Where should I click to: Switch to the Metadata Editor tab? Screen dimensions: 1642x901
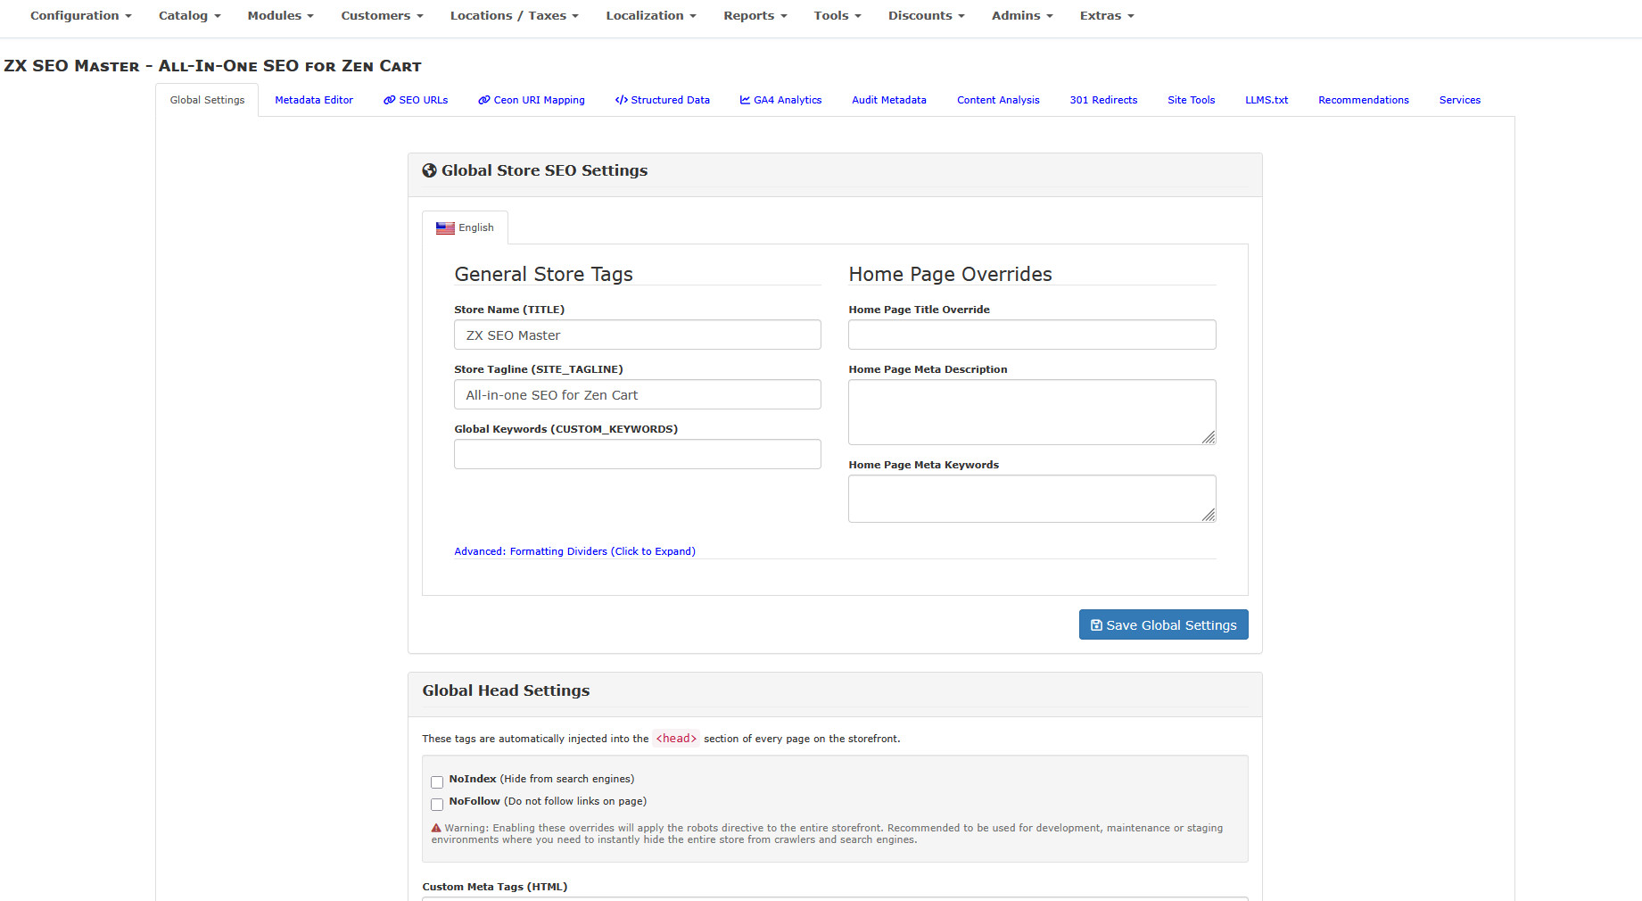[314, 100]
